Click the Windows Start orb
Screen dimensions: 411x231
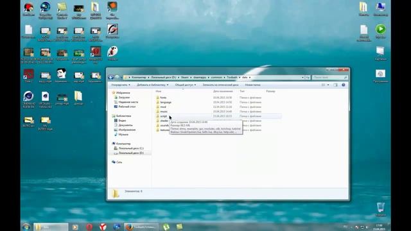(x=26, y=227)
